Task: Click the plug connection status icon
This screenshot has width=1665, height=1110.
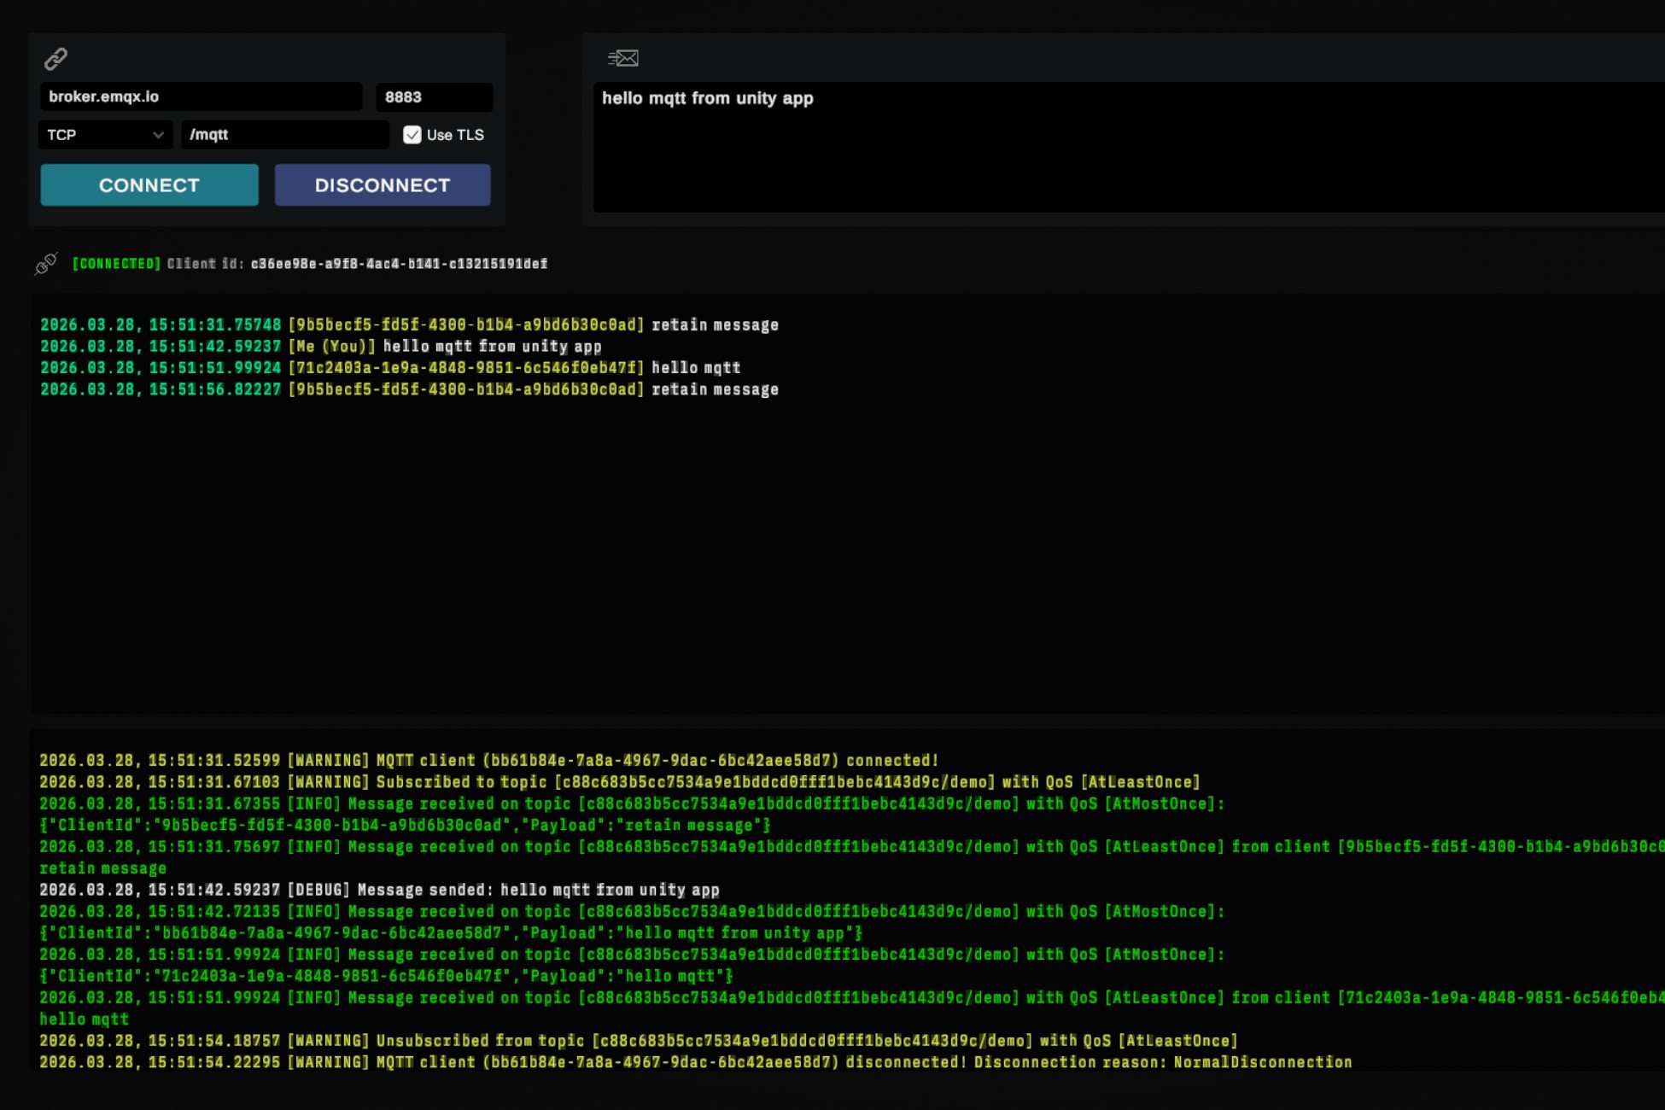Action: [x=46, y=264]
